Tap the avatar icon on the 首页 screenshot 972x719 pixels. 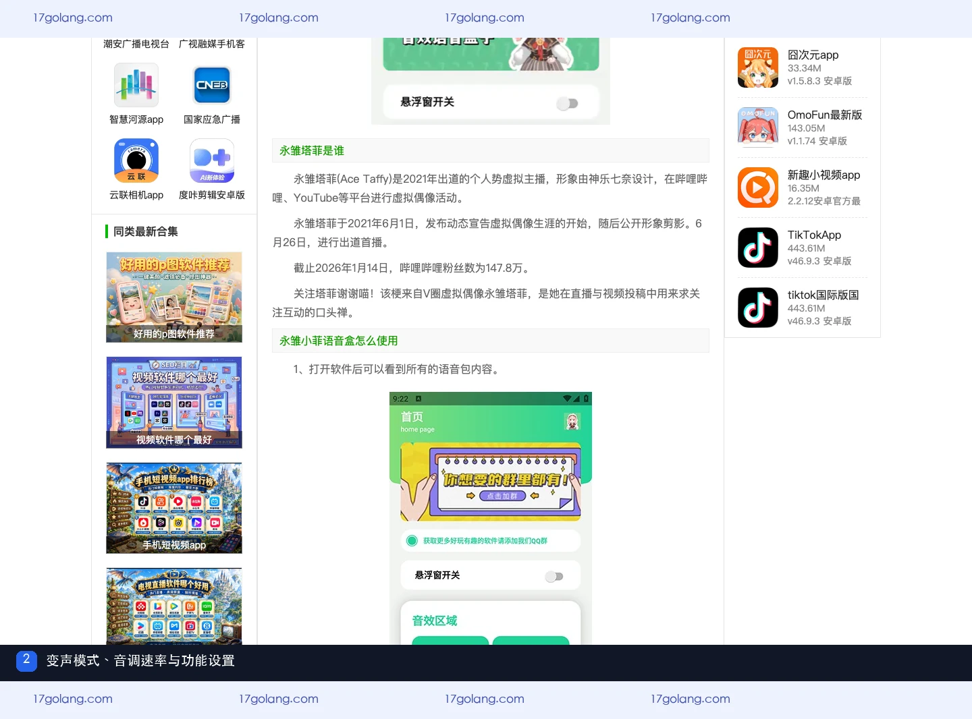(x=572, y=422)
